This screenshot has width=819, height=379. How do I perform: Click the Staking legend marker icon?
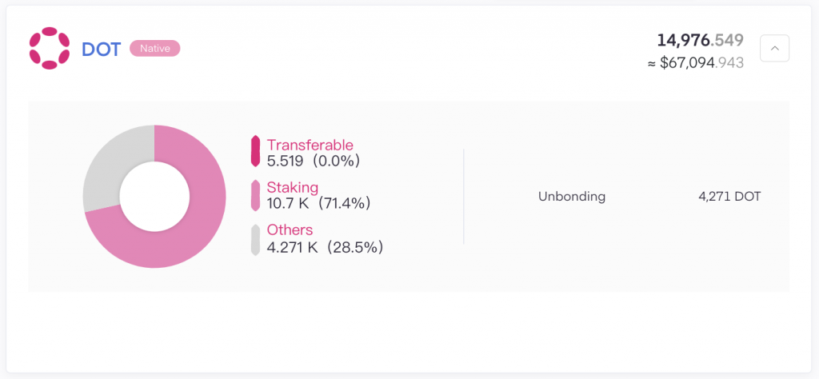click(255, 195)
